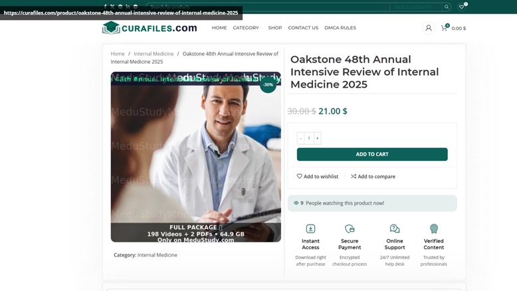Screen dimensions: 517x291
Task: Click the Curafiles.com logo
Action: (x=150, y=28)
